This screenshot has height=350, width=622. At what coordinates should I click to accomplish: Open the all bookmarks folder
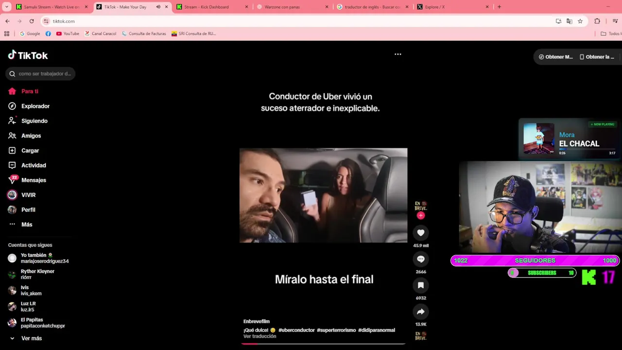click(x=610, y=34)
